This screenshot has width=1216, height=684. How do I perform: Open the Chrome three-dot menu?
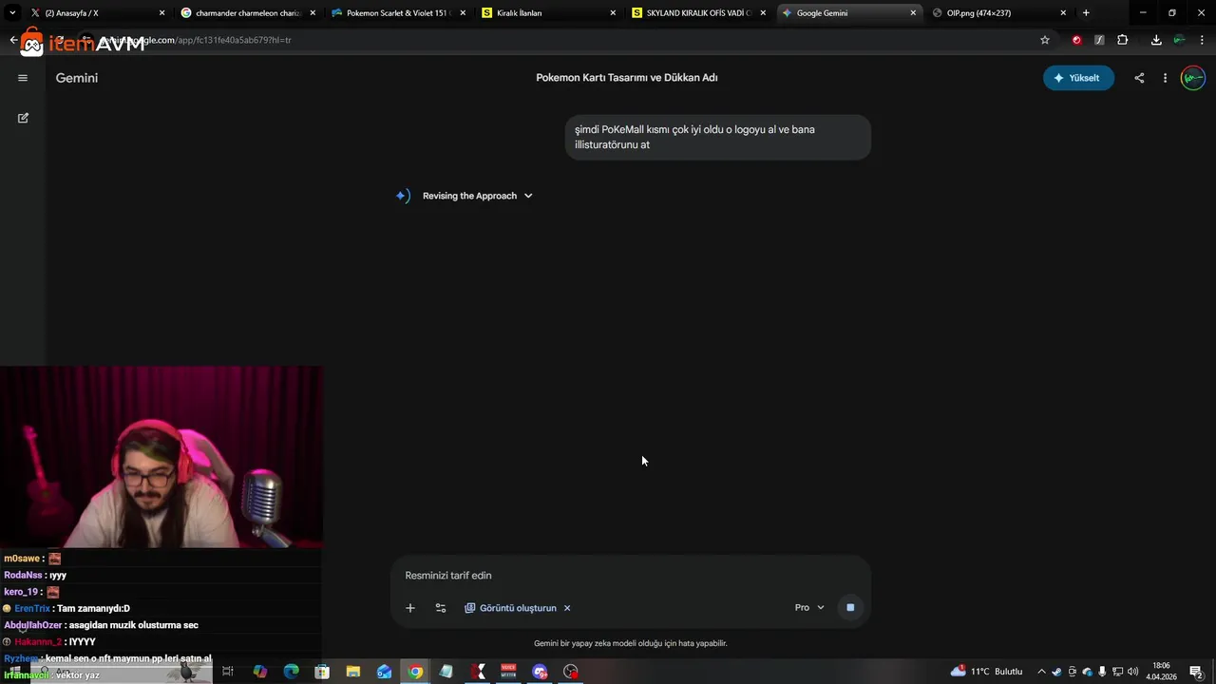(1202, 40)
